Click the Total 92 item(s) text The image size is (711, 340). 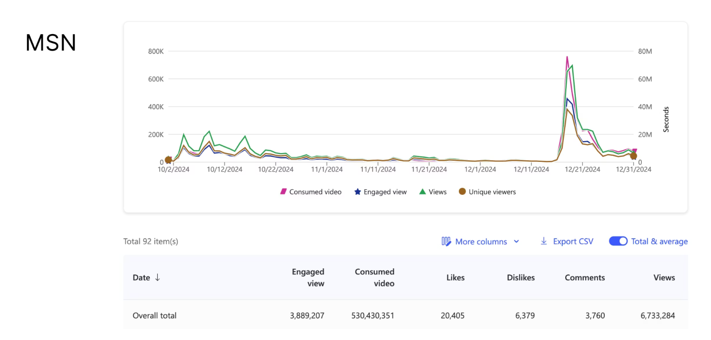(x=151, y=241)
